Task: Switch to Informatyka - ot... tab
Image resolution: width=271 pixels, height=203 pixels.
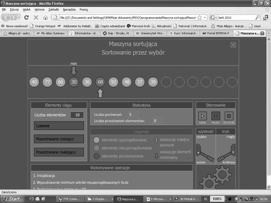Action: coord(84,33)
